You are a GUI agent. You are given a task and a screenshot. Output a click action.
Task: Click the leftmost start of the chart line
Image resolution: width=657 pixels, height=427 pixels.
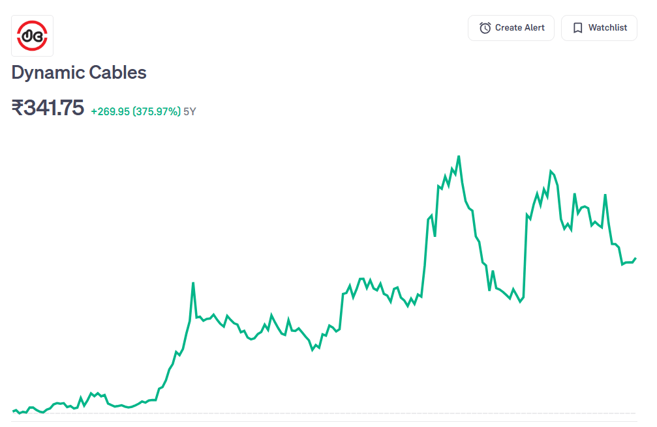14,411
